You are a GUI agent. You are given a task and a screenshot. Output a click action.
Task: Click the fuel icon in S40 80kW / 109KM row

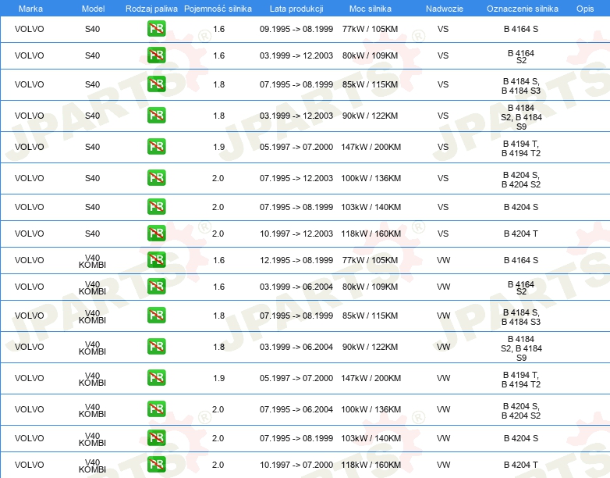[156, 55]
